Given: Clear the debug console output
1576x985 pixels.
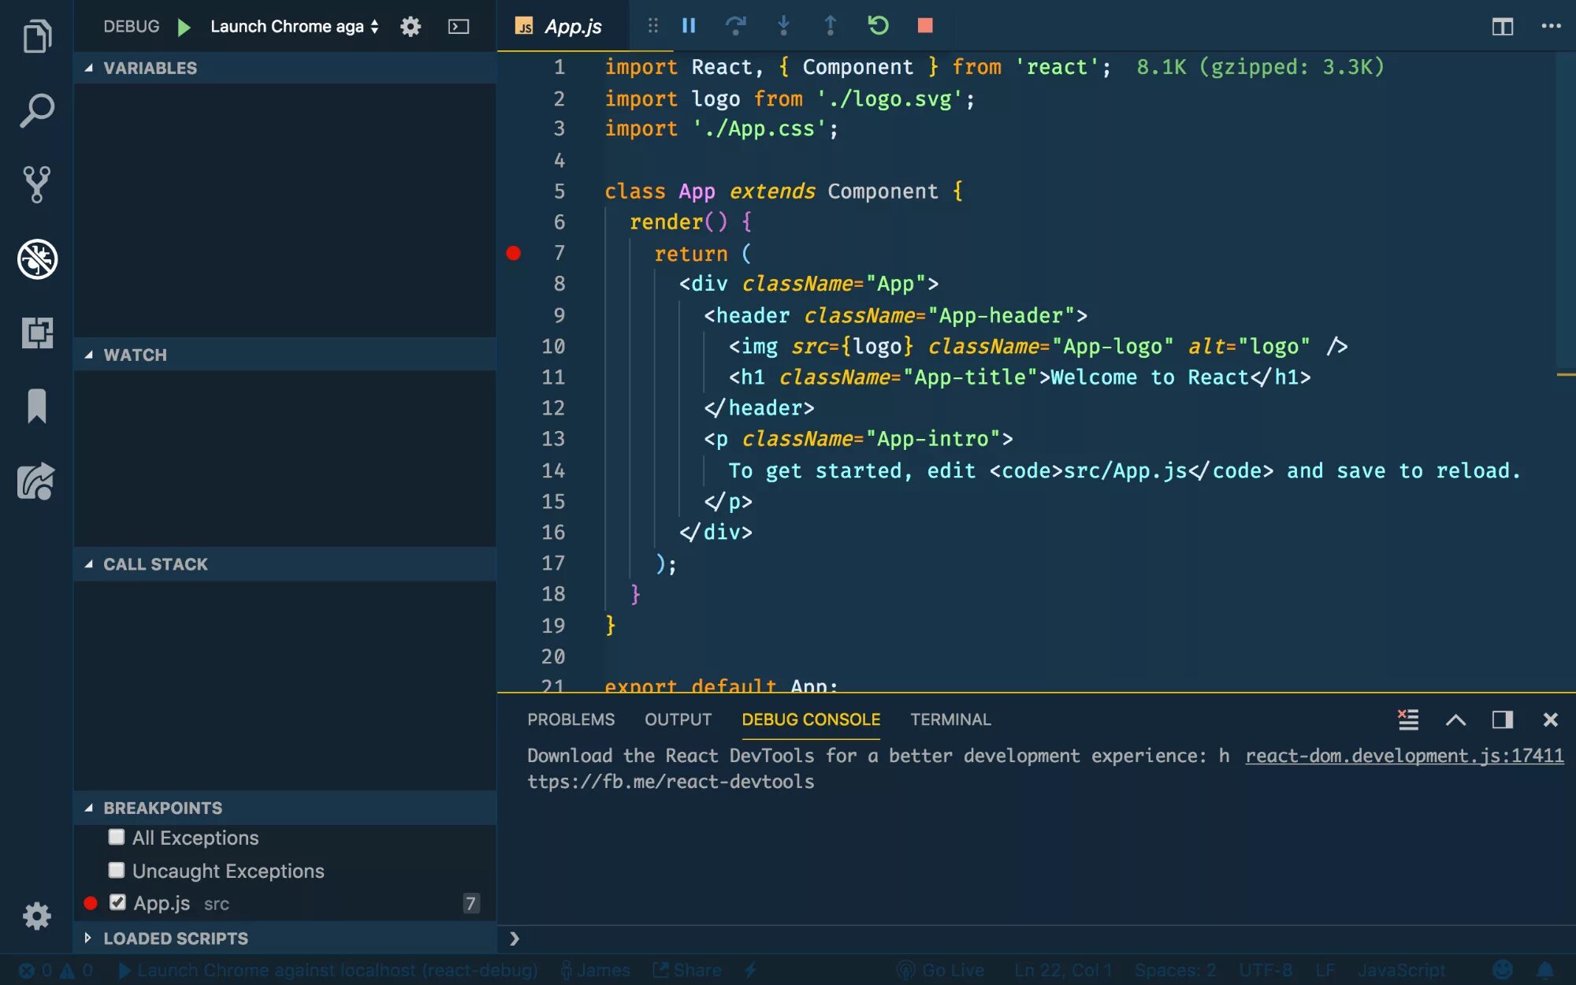Looking at the screenshot, I should tap(1408, 719).
